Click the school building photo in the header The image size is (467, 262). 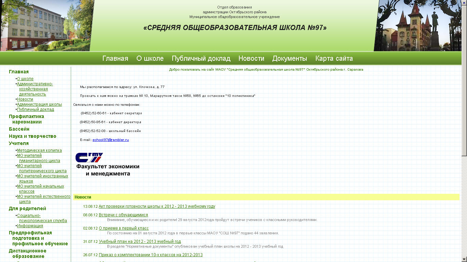(x=47, y=26)
